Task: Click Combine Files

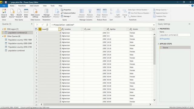Action: coord(160,16)
